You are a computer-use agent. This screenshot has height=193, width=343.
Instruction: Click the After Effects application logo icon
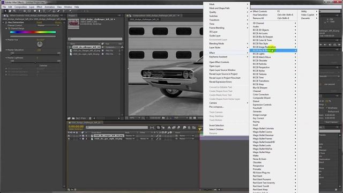coord(3,2)
